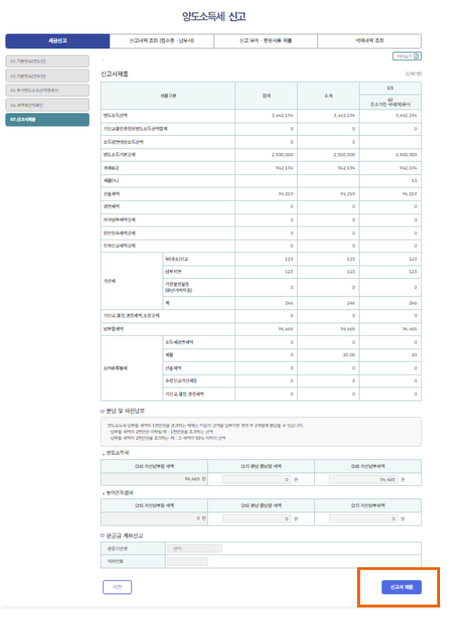Viewport: 458px width, 617px height.
Task: Click the 942,194 value in 합계 column
Action: [x=284, y=168]
